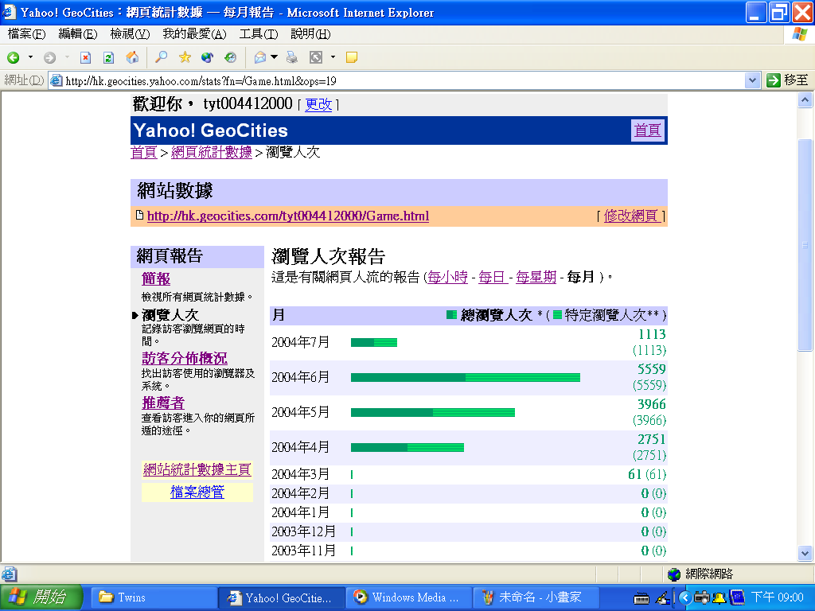Refresh the page with the Refresh icon
The height and width of the screenshot is (611, 815).
pos(108,57)
